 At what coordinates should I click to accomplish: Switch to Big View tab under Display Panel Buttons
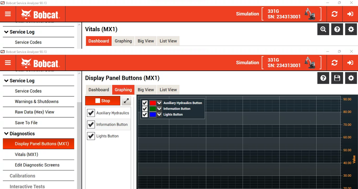[146, 90]
